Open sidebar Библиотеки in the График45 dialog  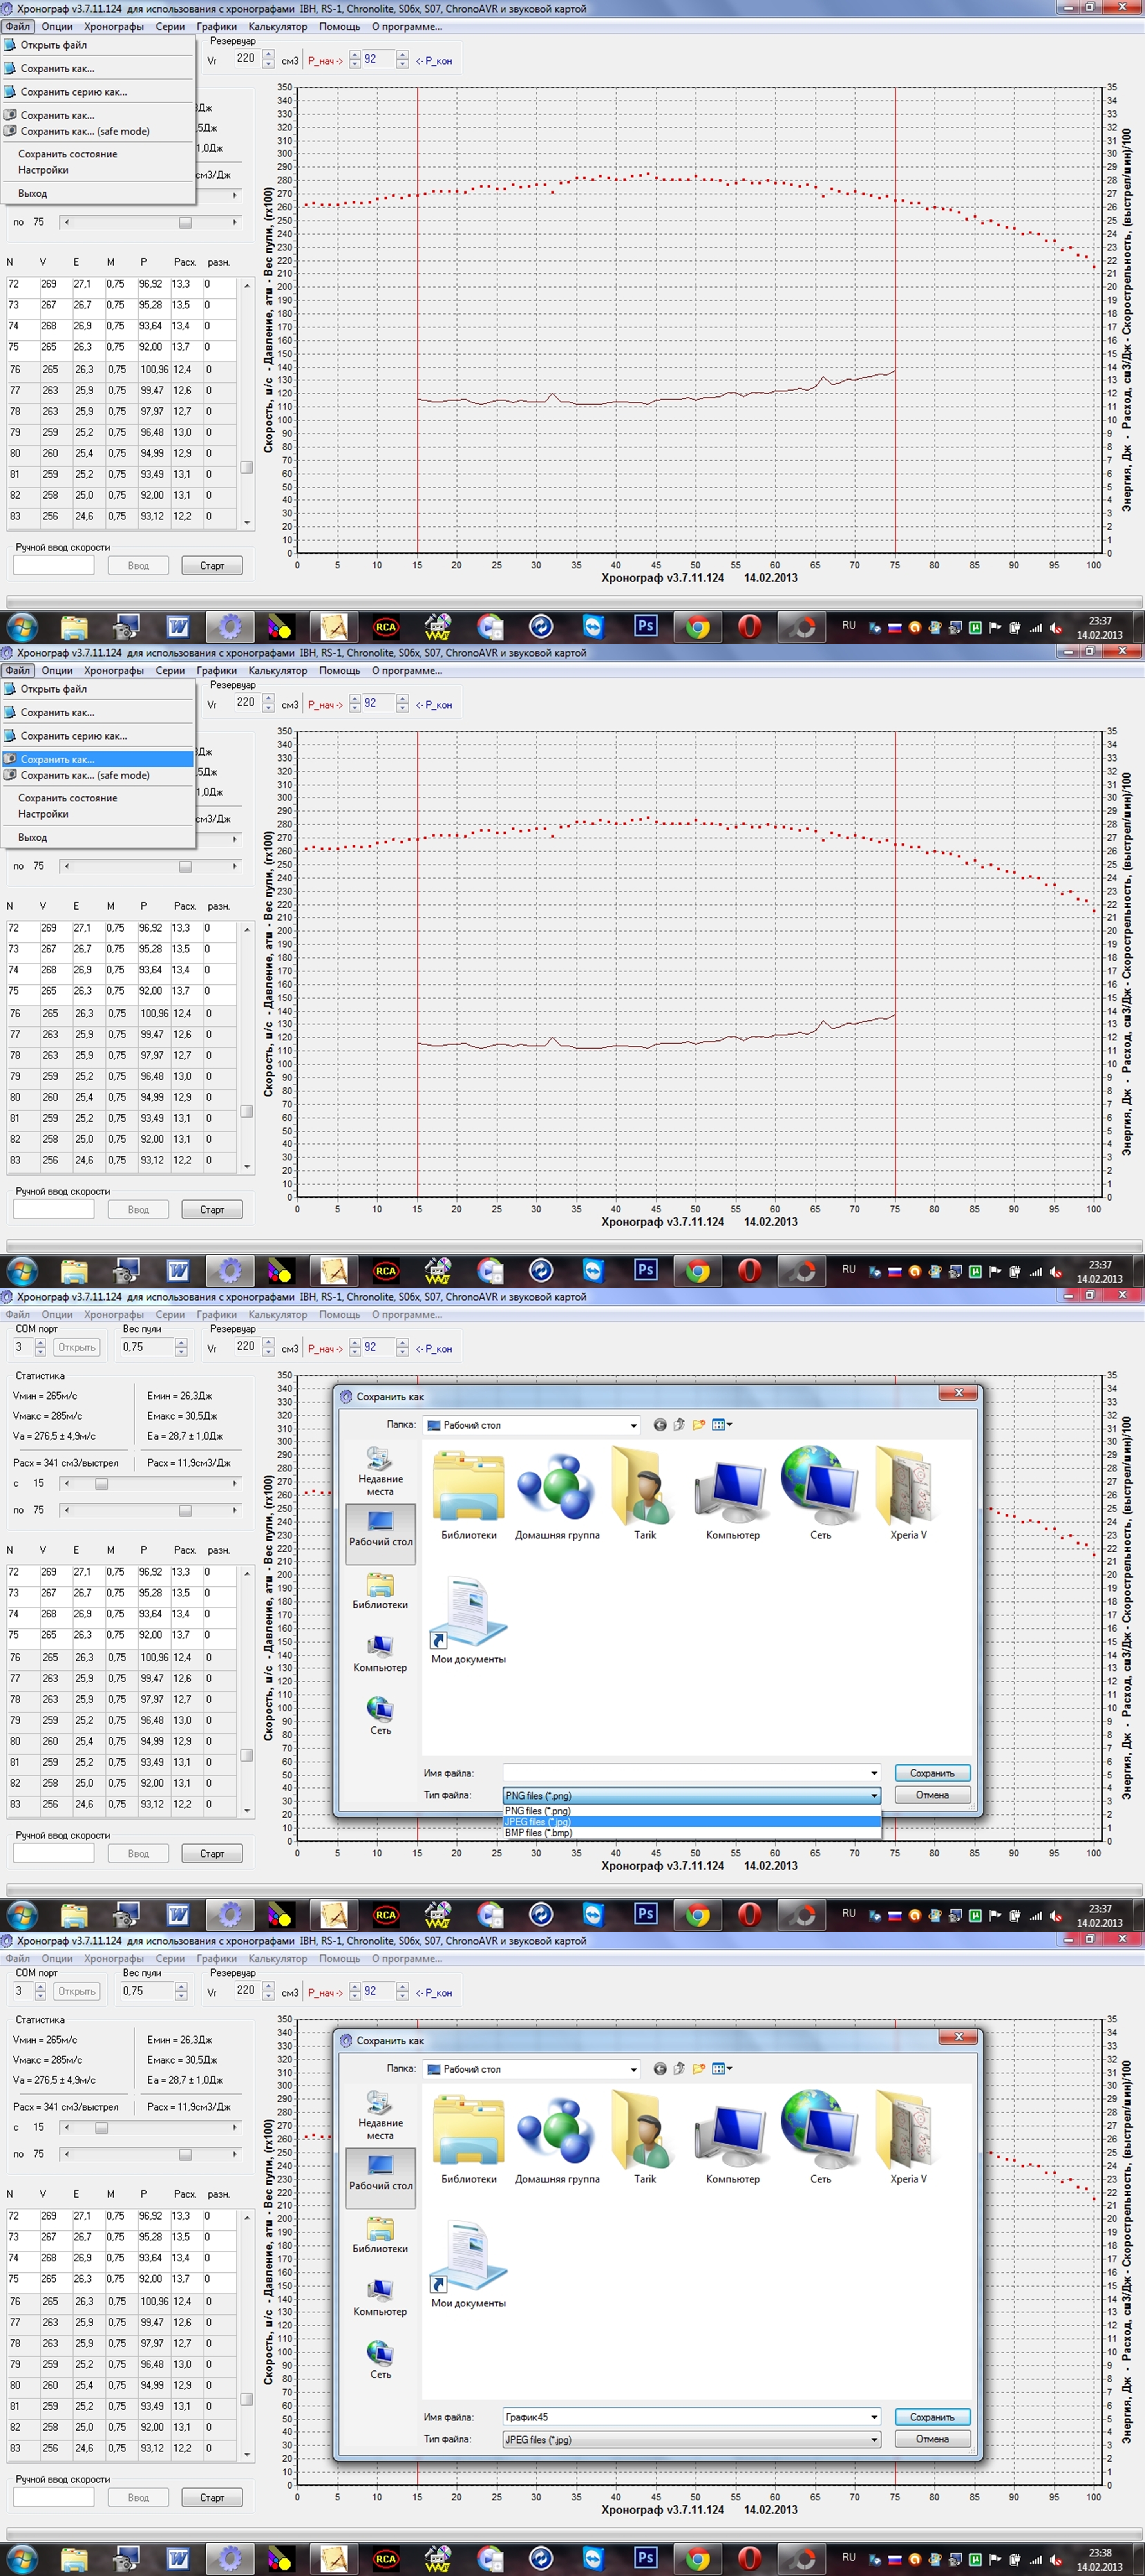pyautogui.click(x=380, y=2234)
